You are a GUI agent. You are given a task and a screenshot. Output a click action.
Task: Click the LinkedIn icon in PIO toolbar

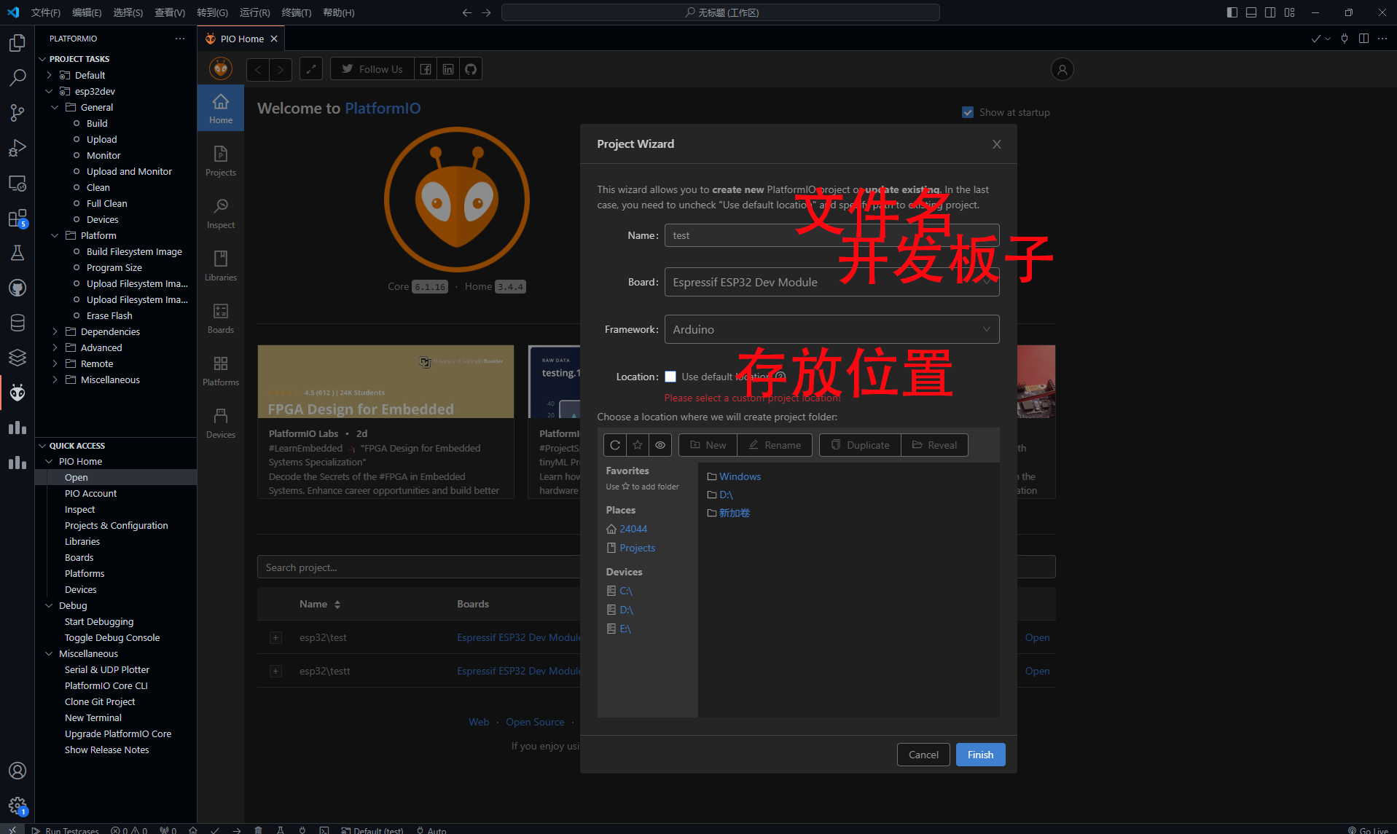click(448, 69)
